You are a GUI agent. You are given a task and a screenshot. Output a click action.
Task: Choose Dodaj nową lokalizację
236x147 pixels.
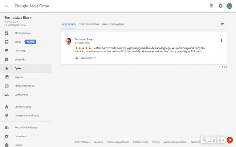(x=27, y=115)
